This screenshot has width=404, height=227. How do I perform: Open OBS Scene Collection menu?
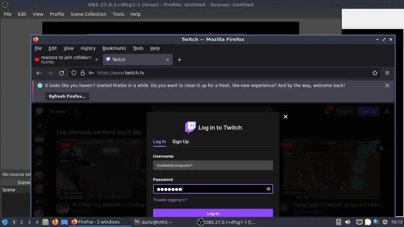pyautogui.click(x=88, y=14)
